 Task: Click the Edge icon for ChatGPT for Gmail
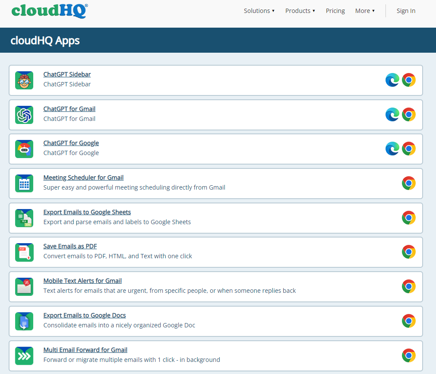point(392,114)
